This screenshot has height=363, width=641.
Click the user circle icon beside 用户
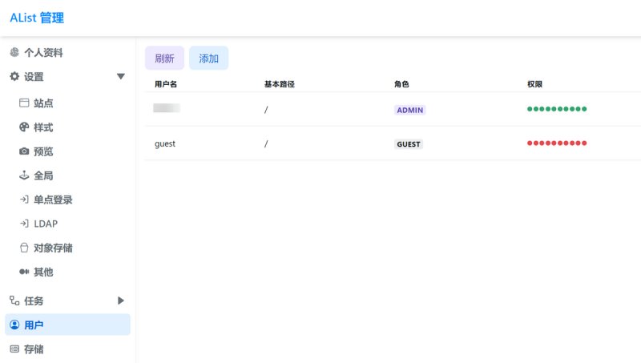point(14,325)
